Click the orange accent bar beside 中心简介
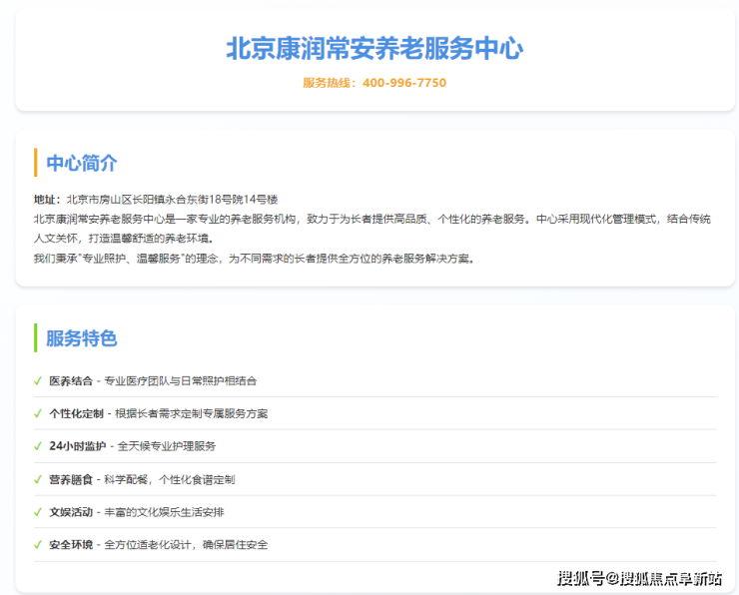739x595 pixels. tap(35, 163)
